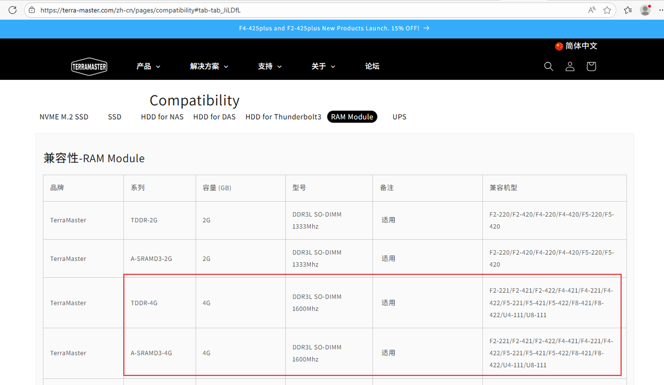This screenshot has width=664, height=385.
Task: Click the TerraMaster logo
Action: point(89,66)
